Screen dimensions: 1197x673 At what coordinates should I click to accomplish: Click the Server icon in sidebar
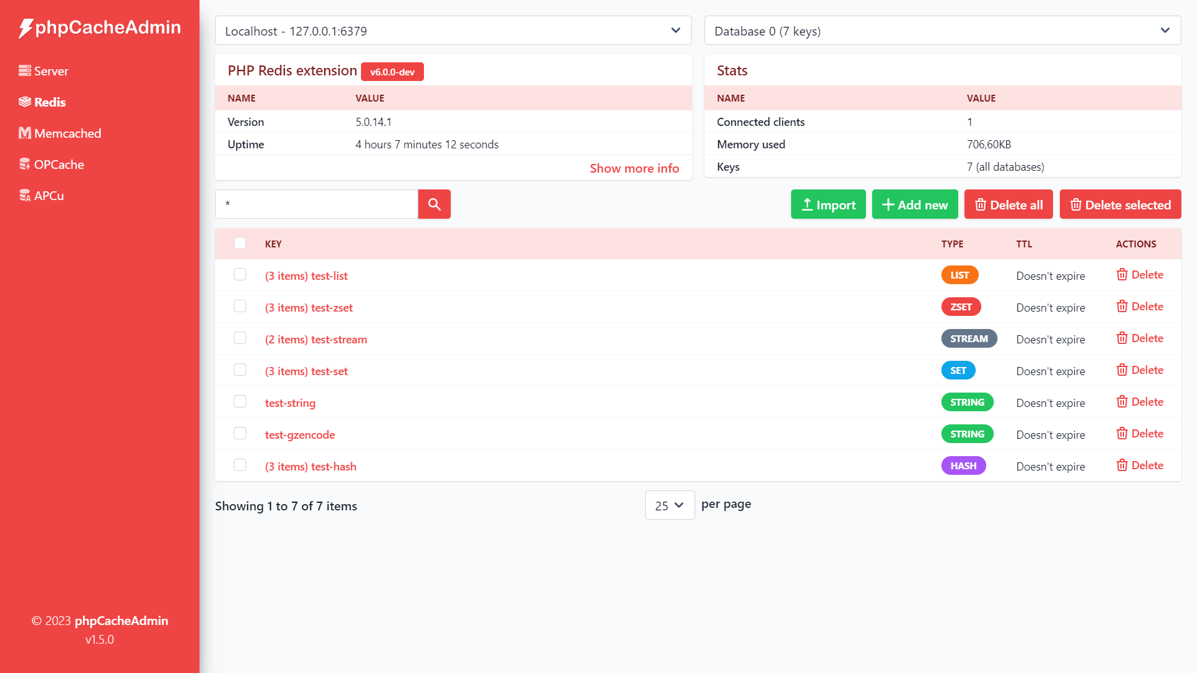pyautogui.click(x=24, y=71)
